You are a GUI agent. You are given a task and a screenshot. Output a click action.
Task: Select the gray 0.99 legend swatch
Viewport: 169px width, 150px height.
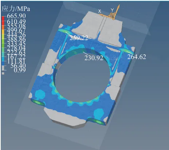click(x=3, y=73)
